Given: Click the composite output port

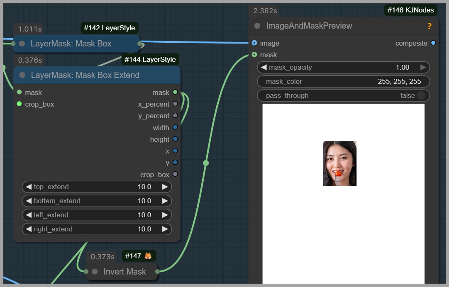Looking at the screenshot, I should click(433, 43).
